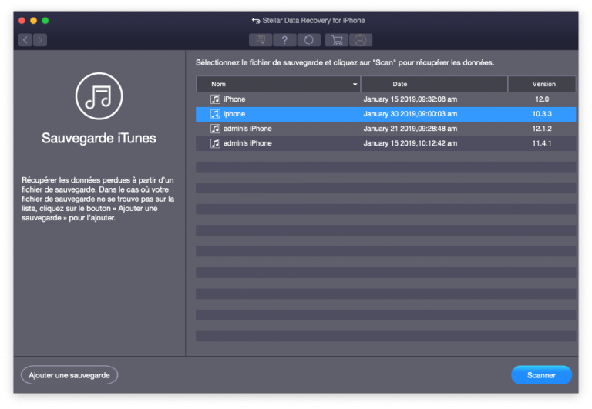
Task: Select admin's iPhone name in 11.4.1 row
Action: [x=247, y=143]
